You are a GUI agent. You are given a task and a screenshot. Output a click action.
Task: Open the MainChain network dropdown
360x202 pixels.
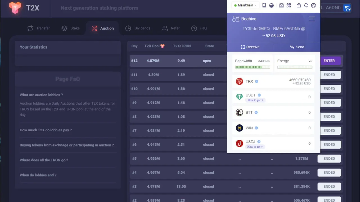[x=245, y=5]
